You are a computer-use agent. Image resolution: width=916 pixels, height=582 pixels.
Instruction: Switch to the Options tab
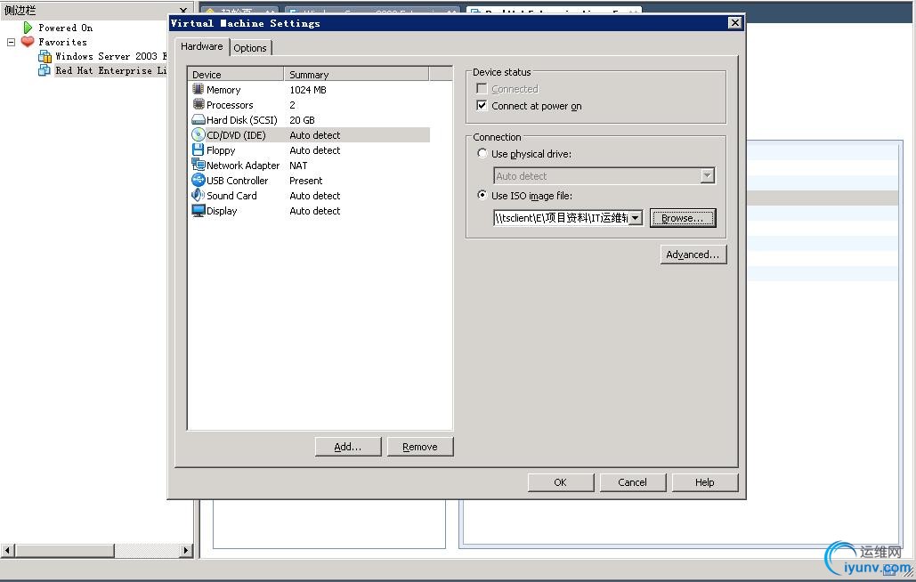[x=250, y=48]
